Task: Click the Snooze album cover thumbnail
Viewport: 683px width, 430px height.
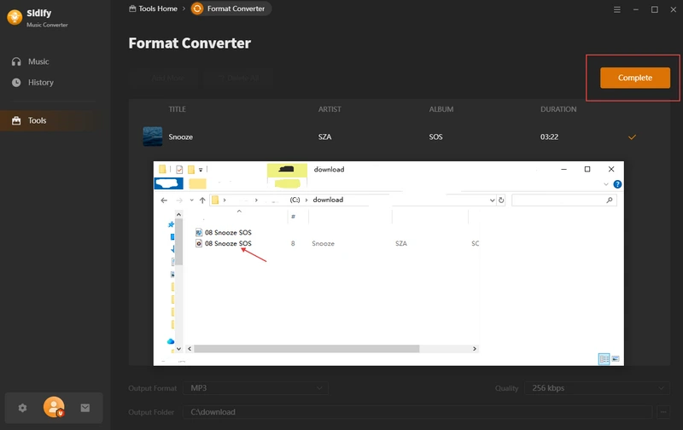Action: coord(153,137)
